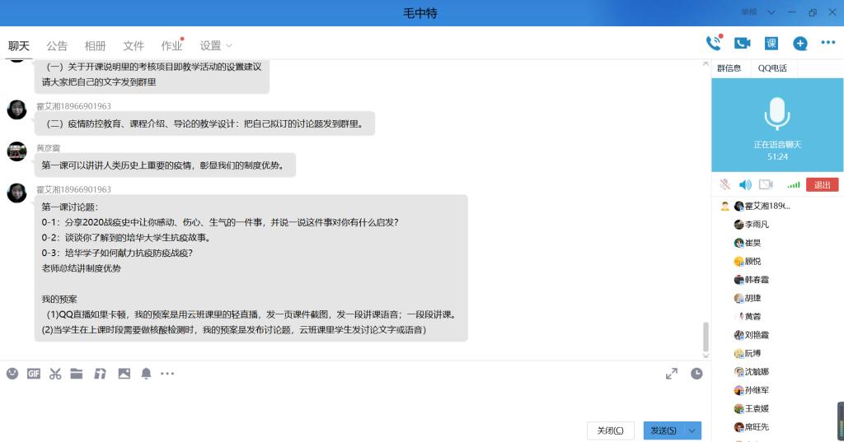This screenshot has height=442, width=844.
Task: Click the 发送(S) button
Action: click(x=663, y=430)
